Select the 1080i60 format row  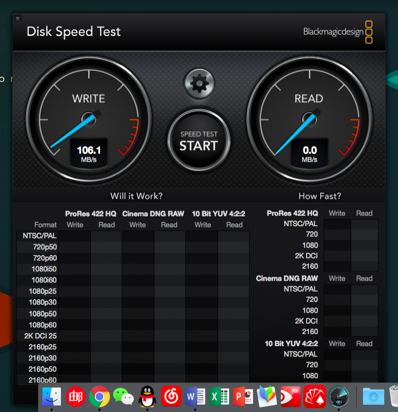pos(133,280)
